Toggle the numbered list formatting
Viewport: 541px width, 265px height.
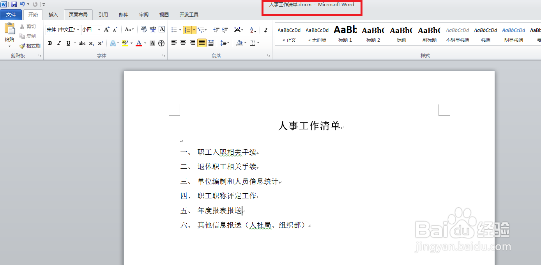pos(187,30)
